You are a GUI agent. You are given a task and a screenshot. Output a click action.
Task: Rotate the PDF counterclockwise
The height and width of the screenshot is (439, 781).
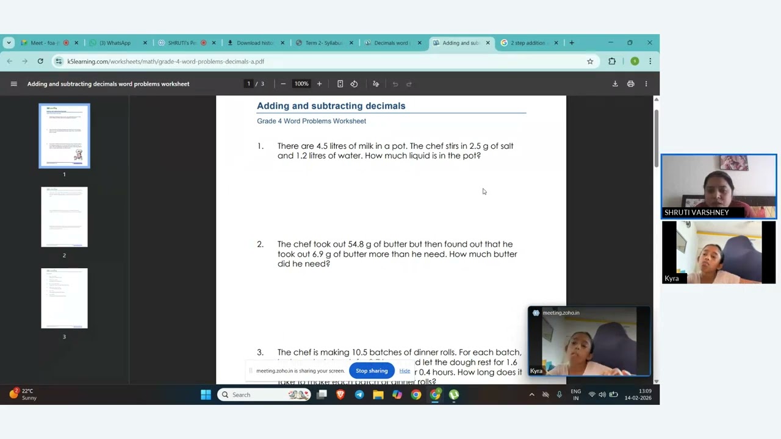pos(354,84)
